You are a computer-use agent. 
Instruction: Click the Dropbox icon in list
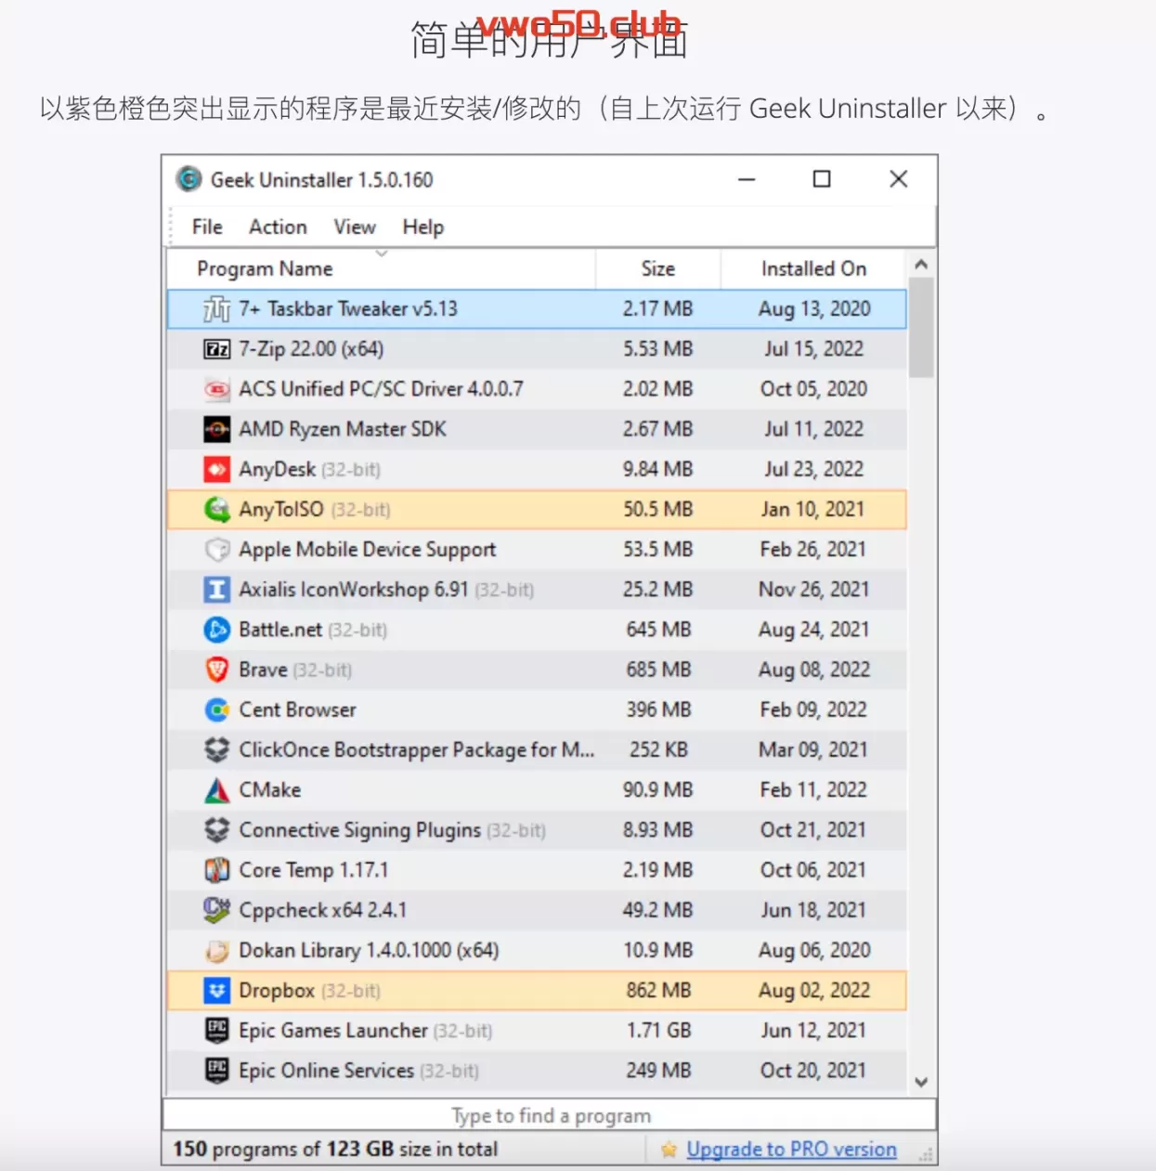pos(216,991)
